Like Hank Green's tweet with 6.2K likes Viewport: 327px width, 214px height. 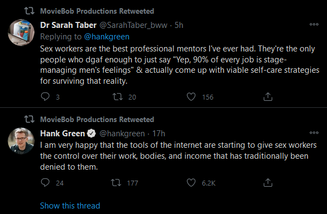(191, 183)
